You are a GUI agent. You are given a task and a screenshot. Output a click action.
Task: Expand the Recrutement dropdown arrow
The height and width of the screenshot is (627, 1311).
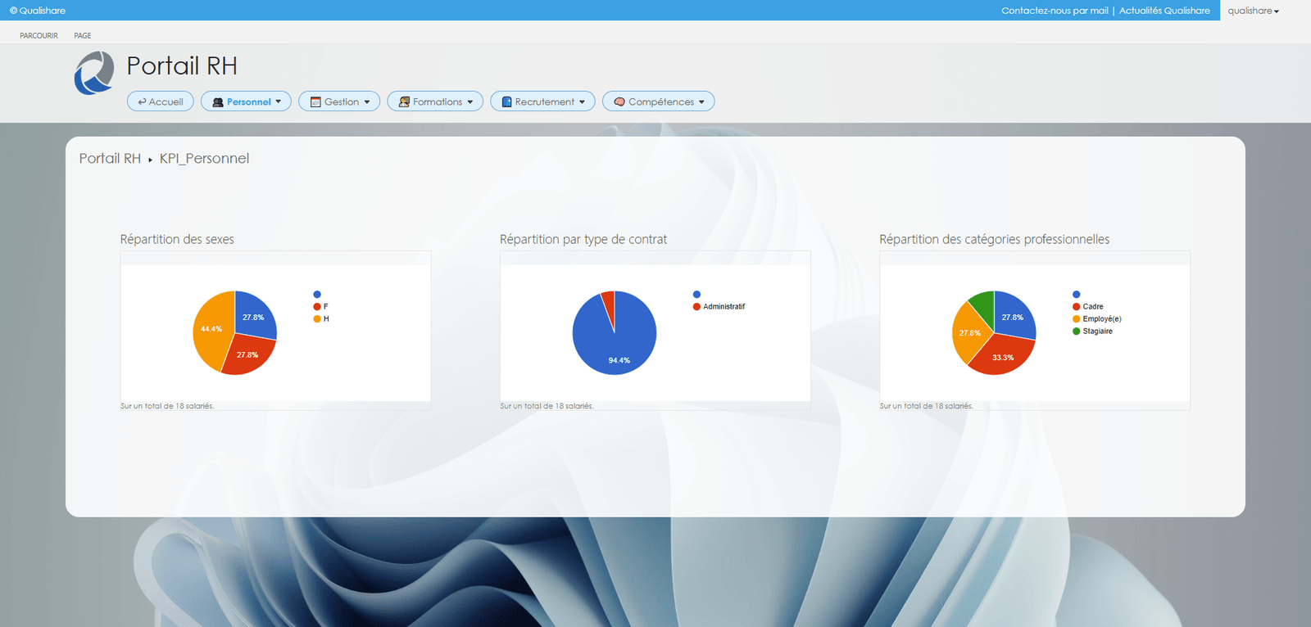pyautogui.click(x=582, y=102)
